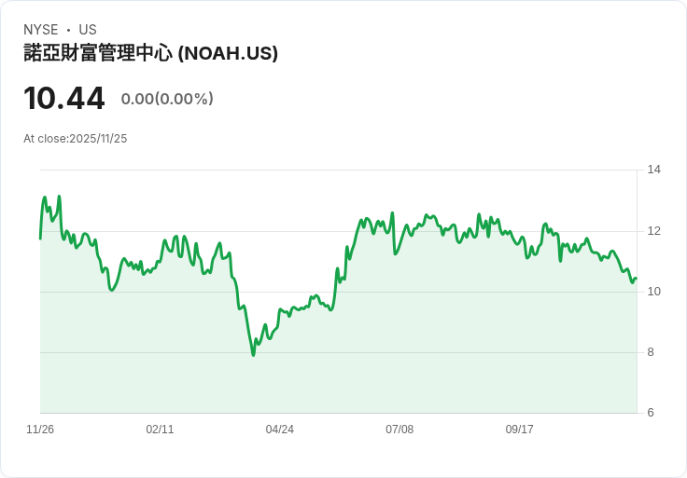Click the 07/08 date on x-axis
Image resolution: width=687 pixels, height=478 pixels.
pos(400,430)
